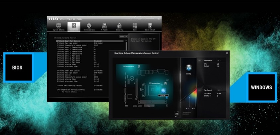Click the Hardware Monitor list scrollbar track
The image size is (280, 135).
click(126, 46)
